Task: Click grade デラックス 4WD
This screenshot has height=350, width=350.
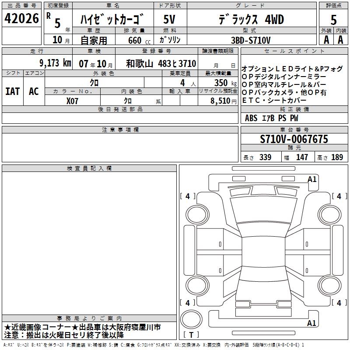Action: [x=251, y=20]
